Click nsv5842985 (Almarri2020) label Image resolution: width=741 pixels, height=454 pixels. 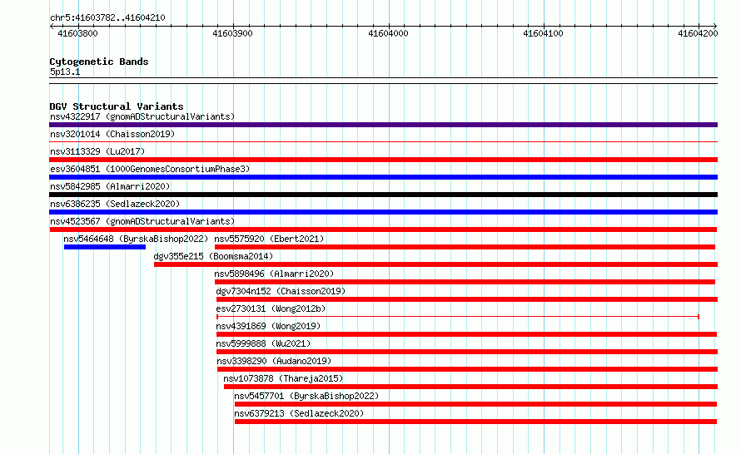point(110,186)
